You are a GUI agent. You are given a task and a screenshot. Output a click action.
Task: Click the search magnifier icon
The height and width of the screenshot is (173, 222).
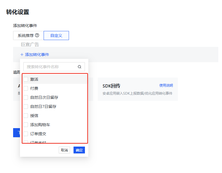click(x=80, y=67)
